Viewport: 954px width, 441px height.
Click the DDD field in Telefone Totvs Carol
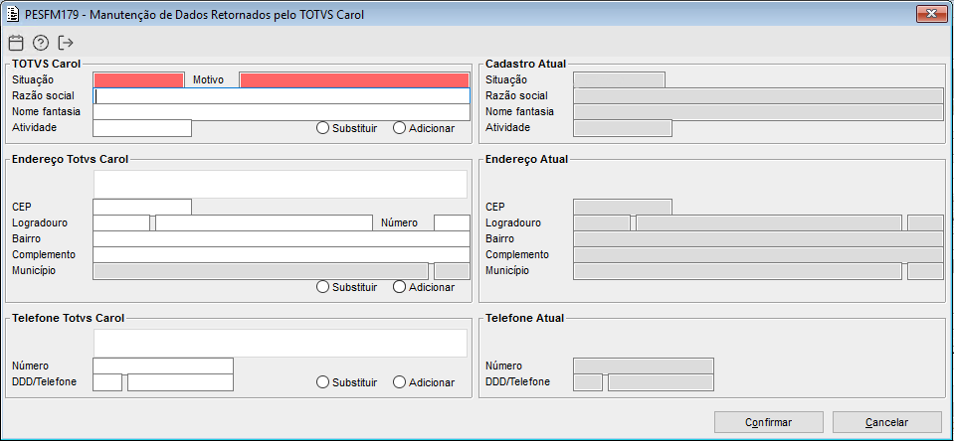107,382
